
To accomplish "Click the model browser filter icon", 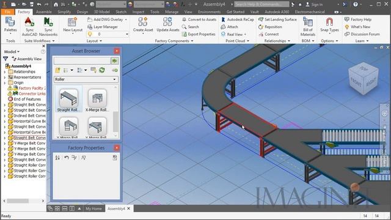I will coord(5,59).
